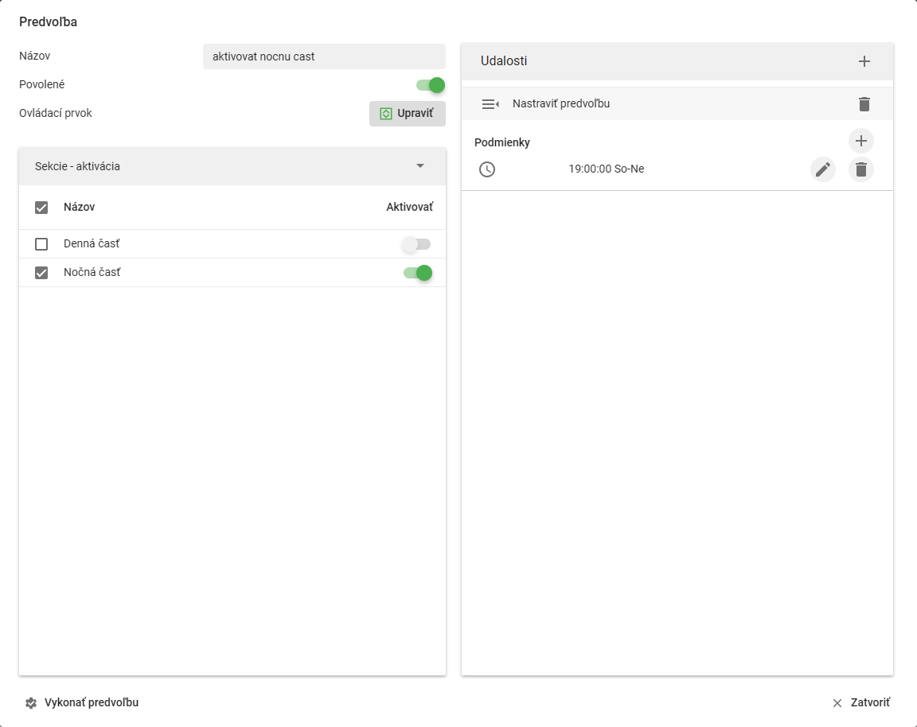Image resolution: width=917 pixels, height=727 pixels.
Task: Click the gear icon for Vykonať predvoľbu
Action: point(31,703)
